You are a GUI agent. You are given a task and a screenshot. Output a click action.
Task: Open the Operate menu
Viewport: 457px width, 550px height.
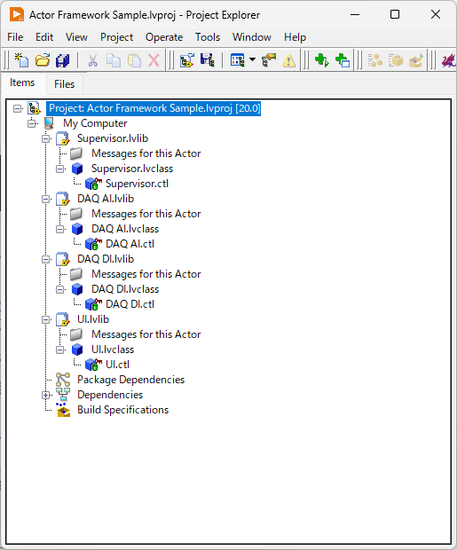tap(164, 37)
